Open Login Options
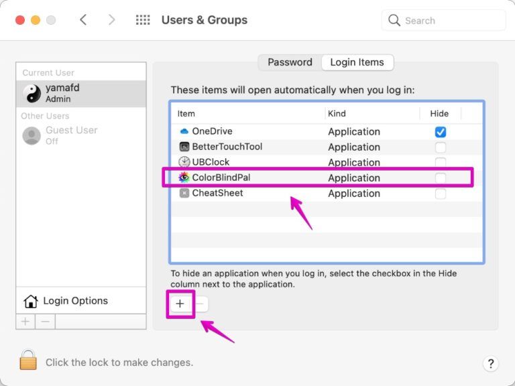515x386 pixels. tap(75, 301)
